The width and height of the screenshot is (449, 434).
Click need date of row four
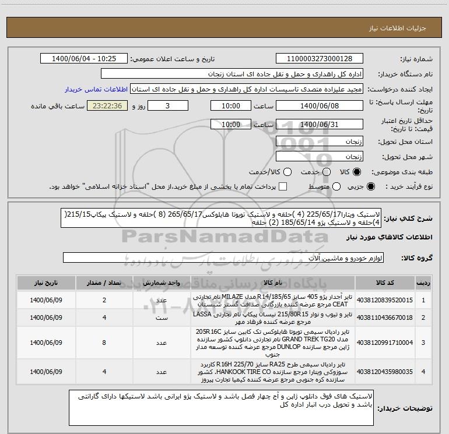click(x=46, y=372)
